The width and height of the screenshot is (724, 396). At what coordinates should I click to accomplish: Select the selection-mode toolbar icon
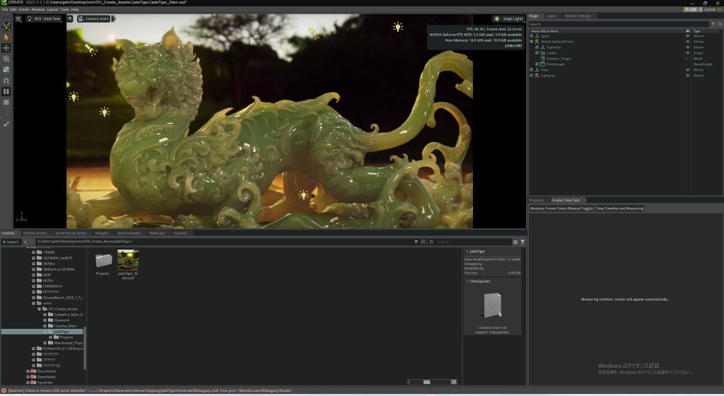6,26
